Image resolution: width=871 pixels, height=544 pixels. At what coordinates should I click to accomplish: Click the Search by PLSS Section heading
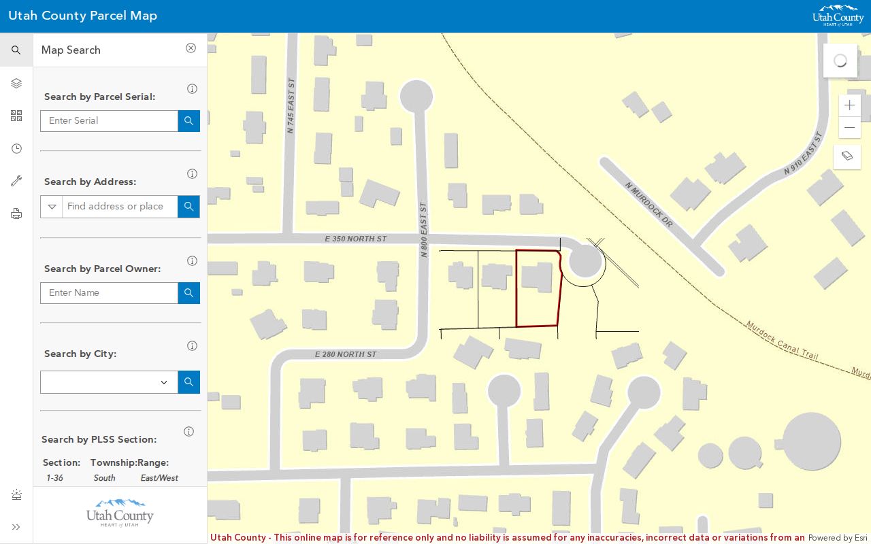tap(99, 439)
